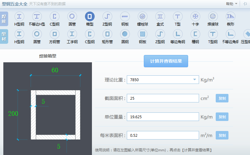The width and height of the screenshot is (250, 155).
Task: Pick the 工字钢 profile icon
Action: coord(72,34)
